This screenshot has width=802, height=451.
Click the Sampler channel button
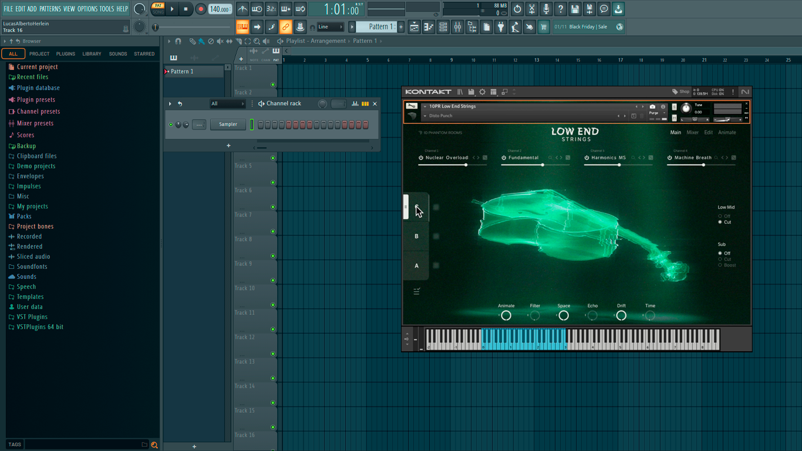pyautogui.click(x=228, y=124)
